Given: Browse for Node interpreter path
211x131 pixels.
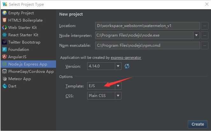Looking at the screenshot, I should [205, 35].
